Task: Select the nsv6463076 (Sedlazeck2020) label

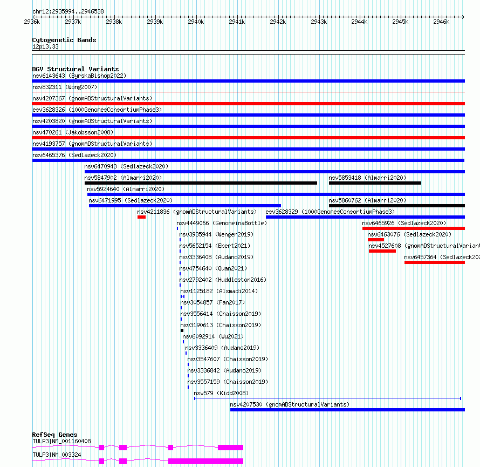Action: [x=409, y=234]
